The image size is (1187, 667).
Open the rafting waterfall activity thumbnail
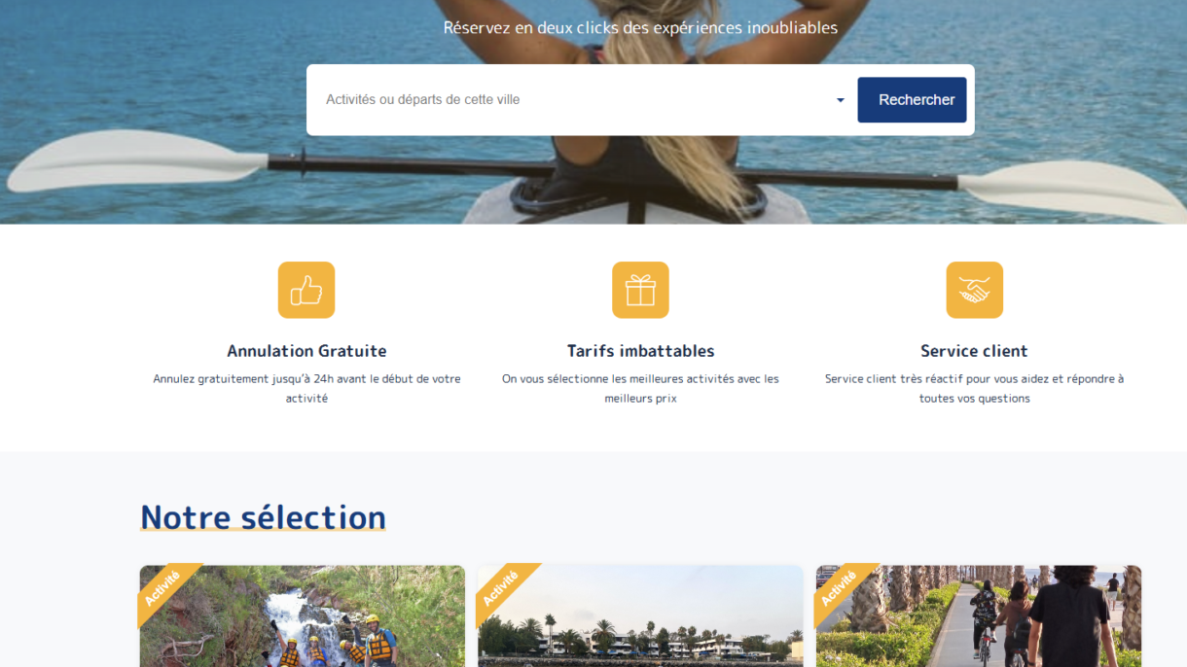coord(302,616)
